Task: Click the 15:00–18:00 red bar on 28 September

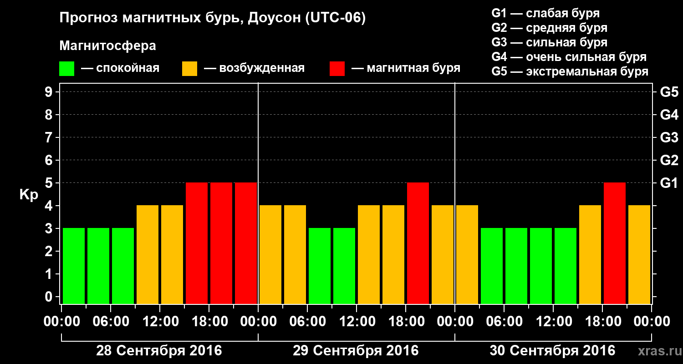Action: point(197,243)
